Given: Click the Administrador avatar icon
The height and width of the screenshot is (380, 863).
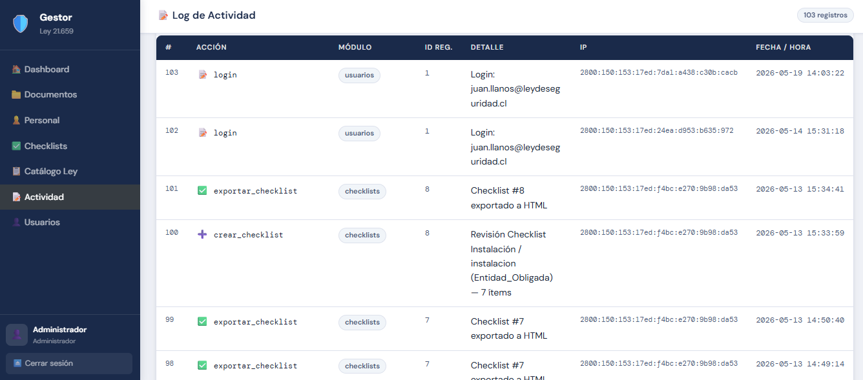Looking at the screenshot, I should point(17,335).
